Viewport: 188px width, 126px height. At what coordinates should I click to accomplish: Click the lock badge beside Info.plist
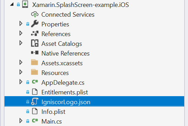[28, 112]
